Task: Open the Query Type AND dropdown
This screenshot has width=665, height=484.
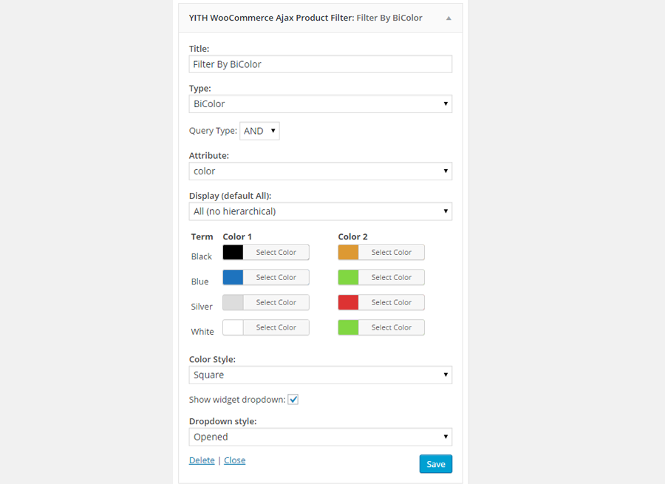Action: (259, 131)
